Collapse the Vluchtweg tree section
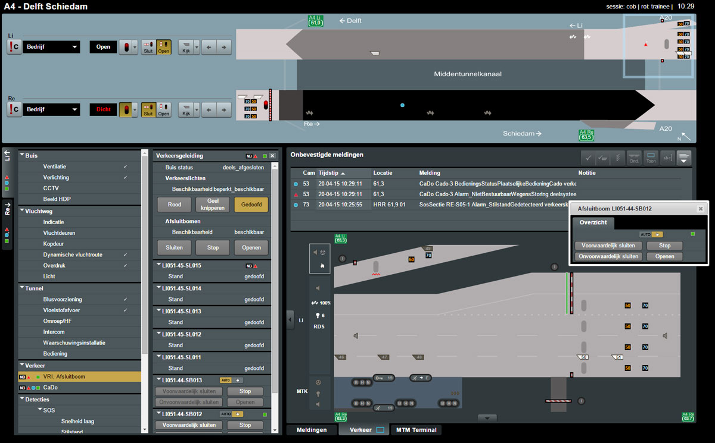The image size is (715, 443). click(22, 210)
